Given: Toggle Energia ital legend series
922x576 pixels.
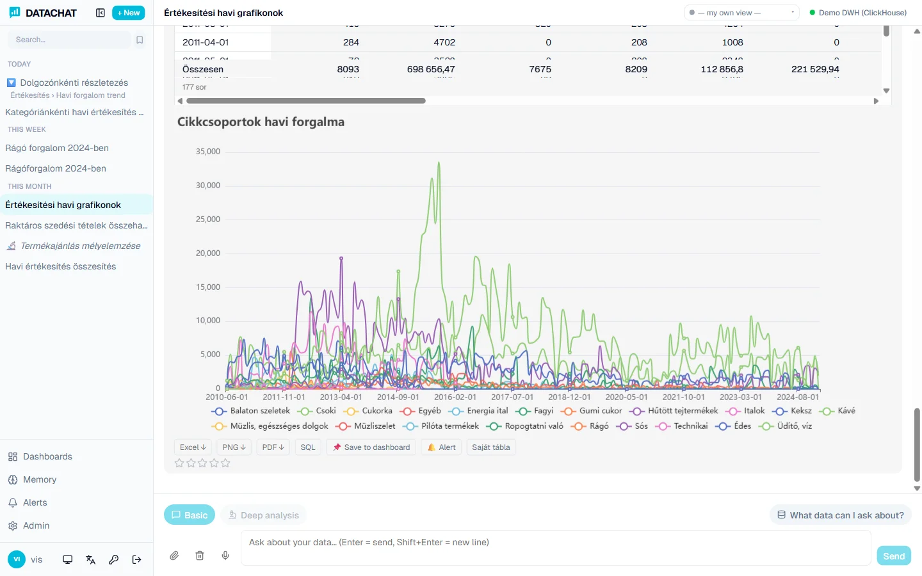Looking at the screenshot, I should (478, 411).
